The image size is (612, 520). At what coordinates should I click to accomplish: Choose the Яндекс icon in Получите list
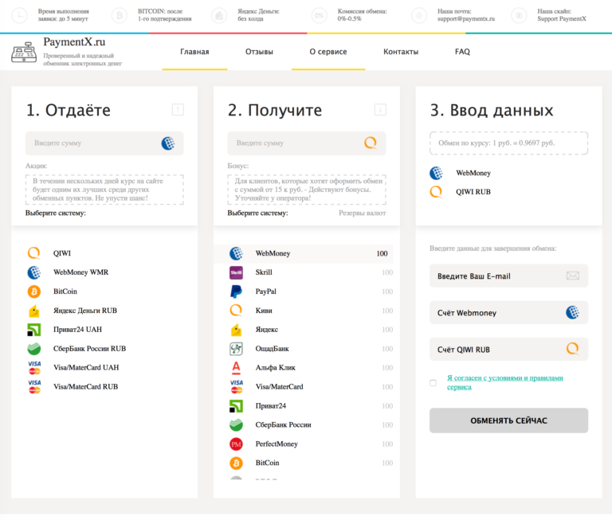click(x=236, y=330)
